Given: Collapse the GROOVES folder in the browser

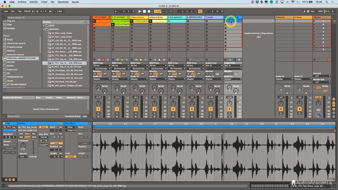Looking at the screenshot, I should click(44, 29).
